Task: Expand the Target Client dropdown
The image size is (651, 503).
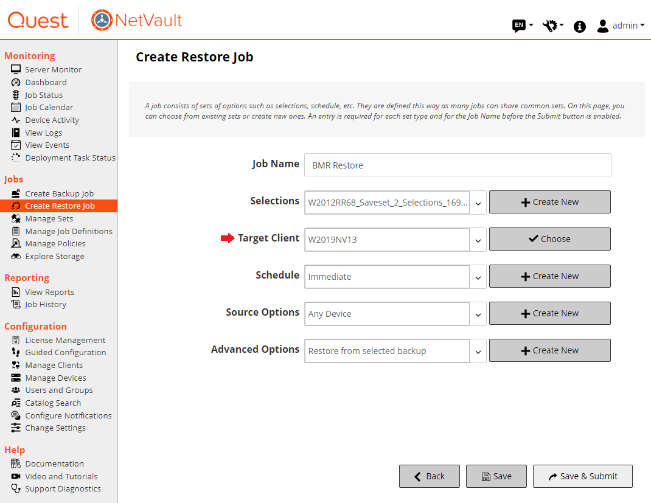Action: 478,240
